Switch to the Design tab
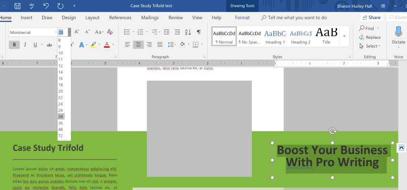 tap(69, 18)
